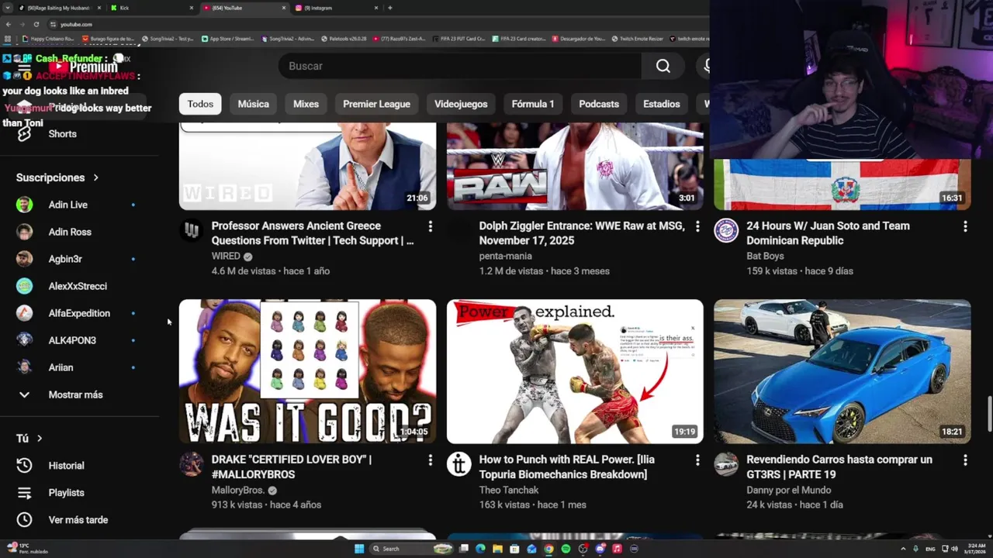This screenshot has height=558, width=993.
Task: Select the Fórmula 1 filter chip
Action: point(533,104)
